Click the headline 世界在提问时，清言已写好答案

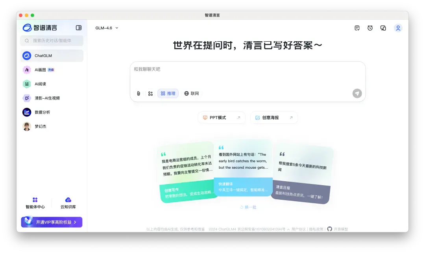coord(248,45)
